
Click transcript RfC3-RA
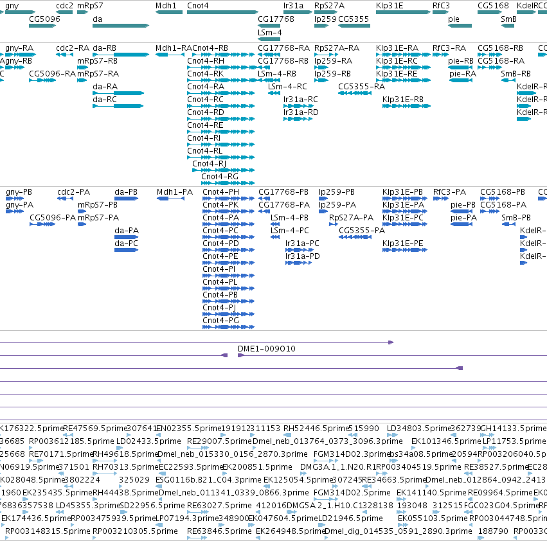click(x=449, y=48)
